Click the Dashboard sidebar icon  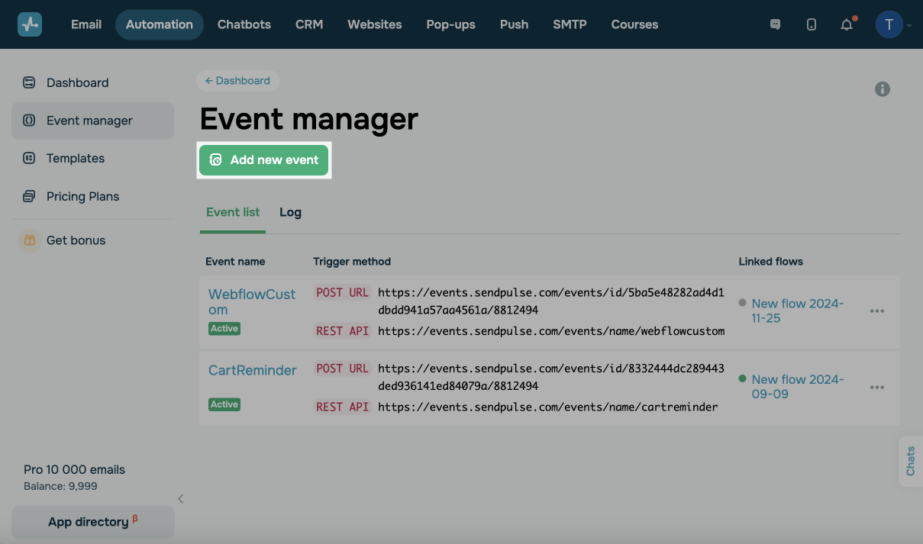29,82
